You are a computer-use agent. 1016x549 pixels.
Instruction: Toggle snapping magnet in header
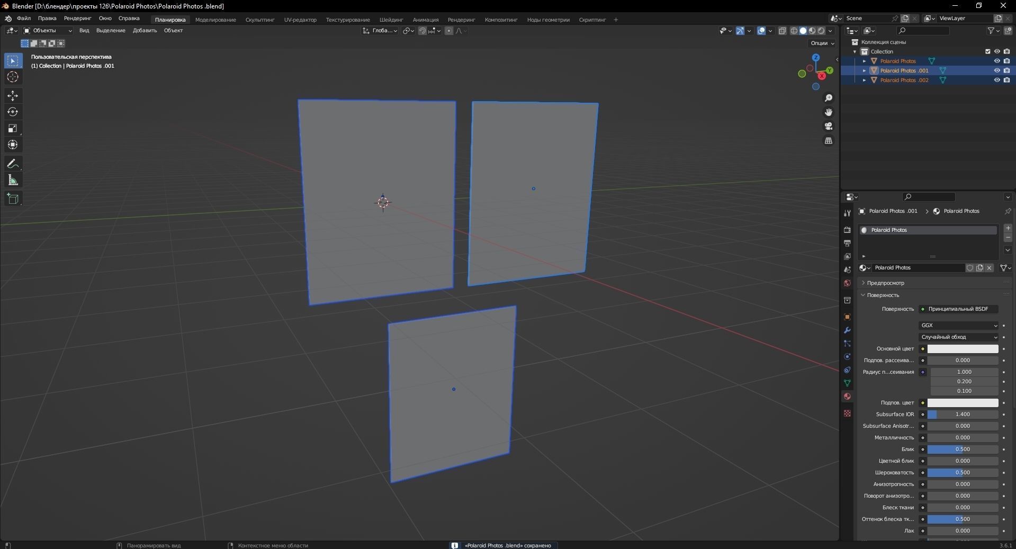coord(422,31)
